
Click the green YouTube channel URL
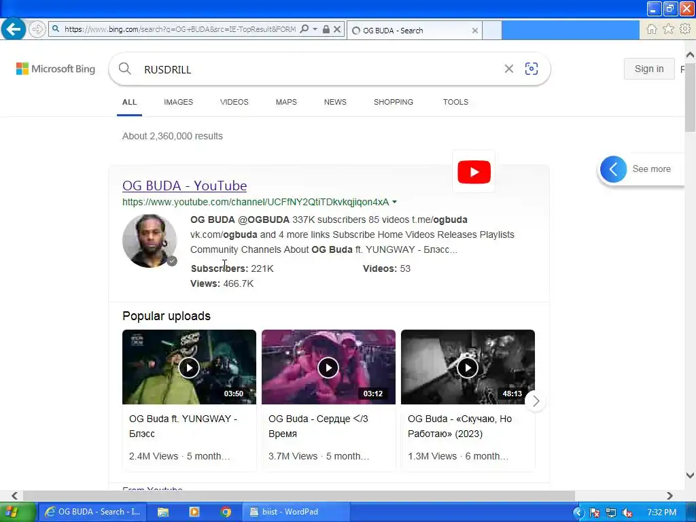pos(256,202)
